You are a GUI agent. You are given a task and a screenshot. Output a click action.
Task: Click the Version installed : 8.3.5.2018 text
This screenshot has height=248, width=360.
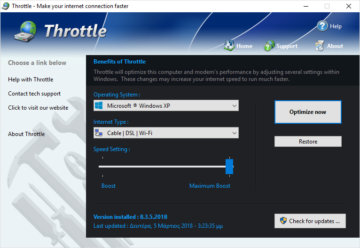pyautogui.click(x=130, y=217)
